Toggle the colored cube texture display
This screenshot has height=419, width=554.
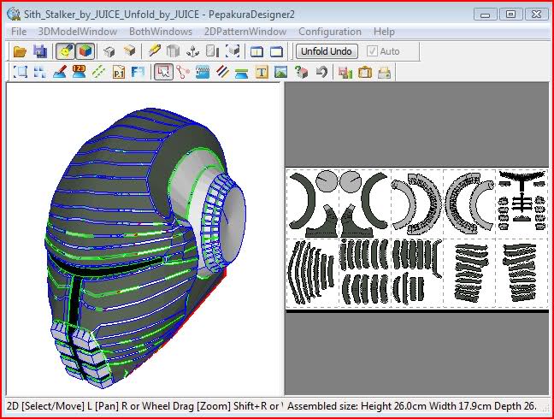coord(85,51)
